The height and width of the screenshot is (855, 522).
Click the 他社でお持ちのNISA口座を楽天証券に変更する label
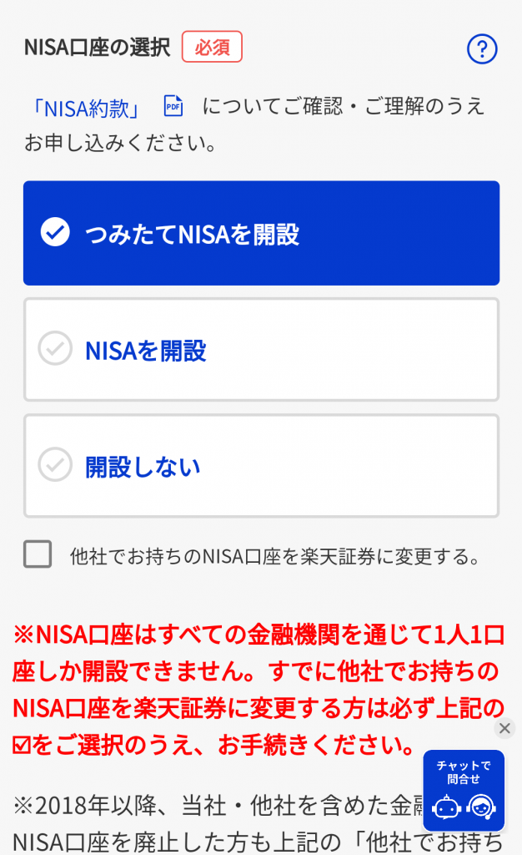coord(275,556)
